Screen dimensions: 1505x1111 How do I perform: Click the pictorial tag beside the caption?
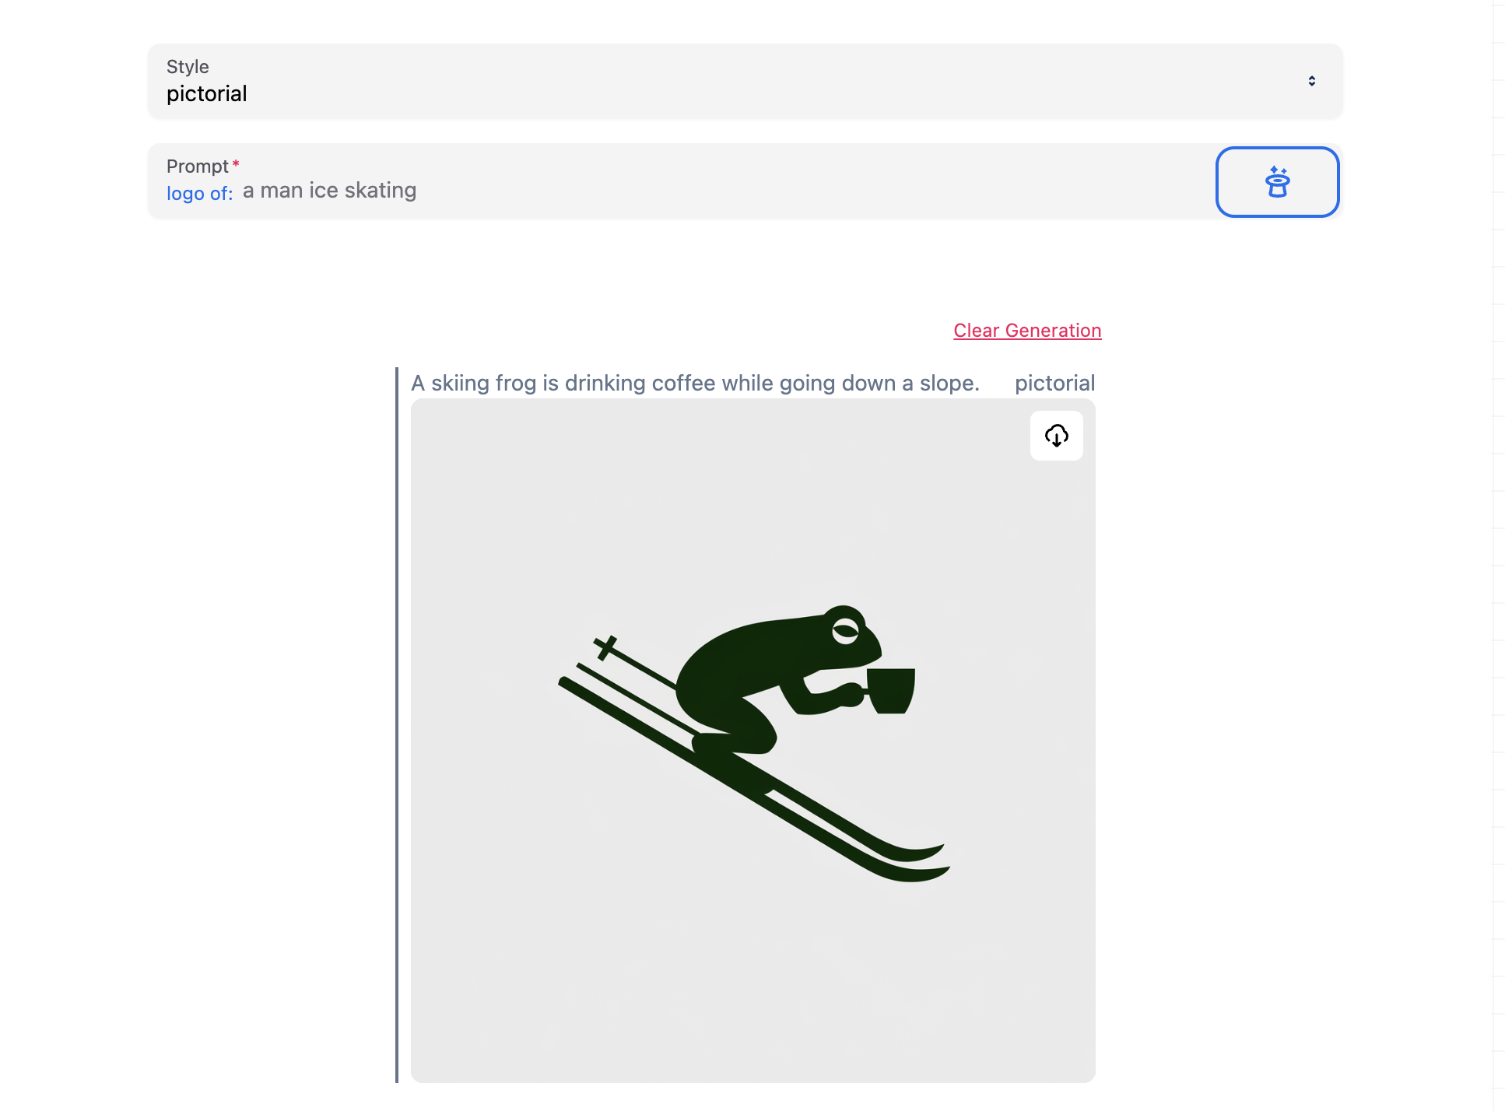(1054, 383)
